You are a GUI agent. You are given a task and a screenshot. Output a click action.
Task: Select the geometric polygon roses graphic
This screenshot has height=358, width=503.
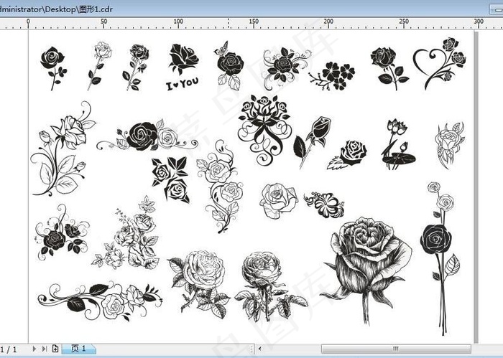[x=170, y=179]
